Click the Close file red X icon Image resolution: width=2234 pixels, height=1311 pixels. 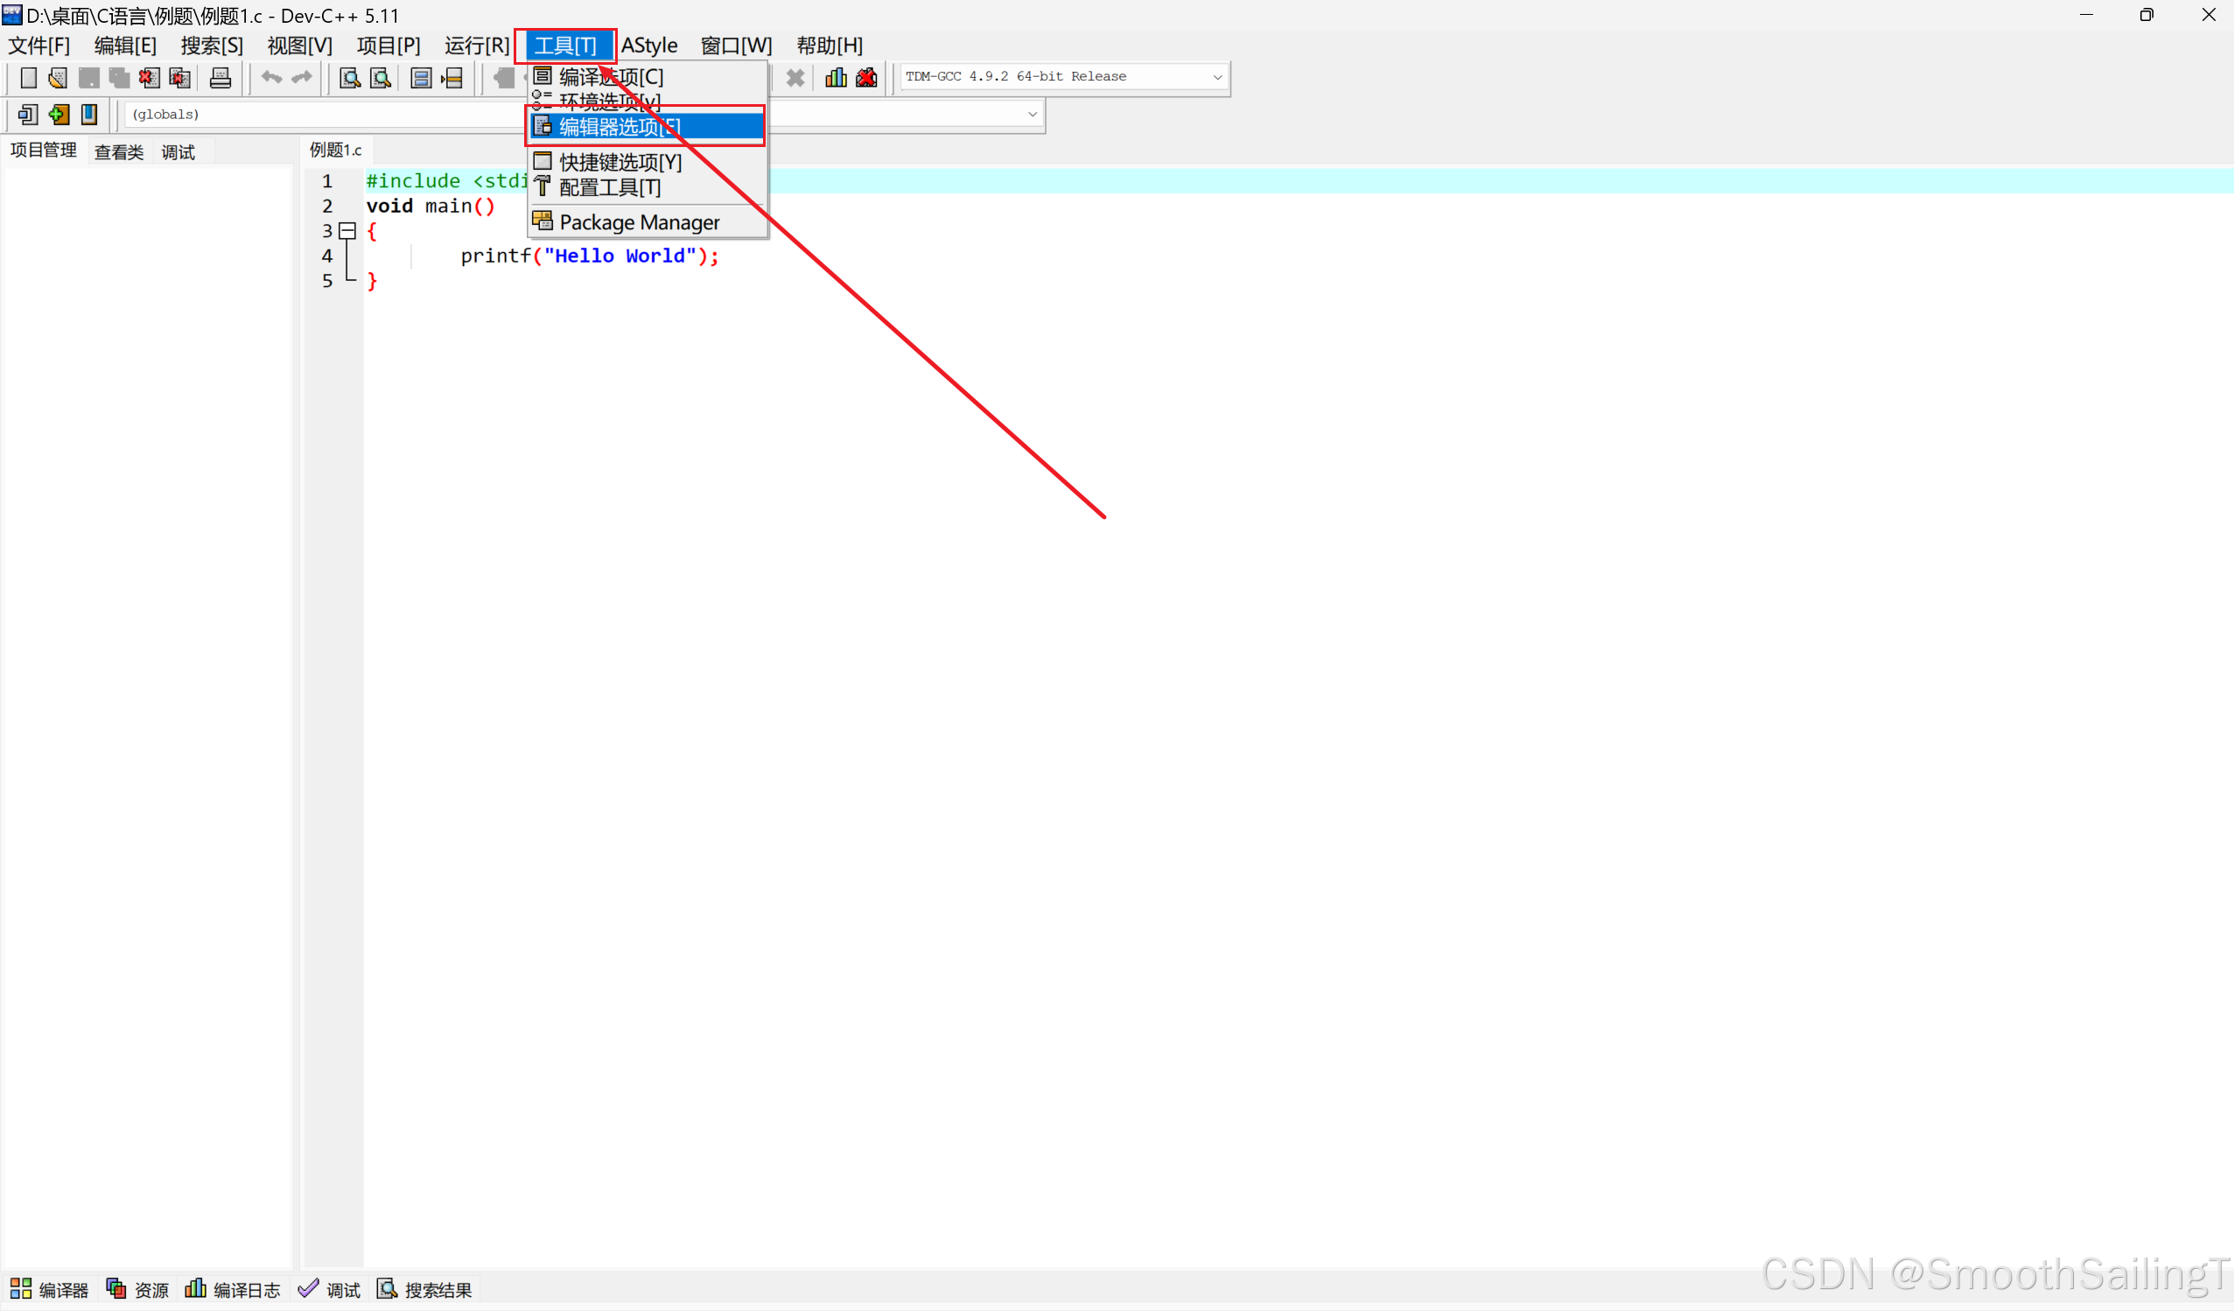(149, 78)
